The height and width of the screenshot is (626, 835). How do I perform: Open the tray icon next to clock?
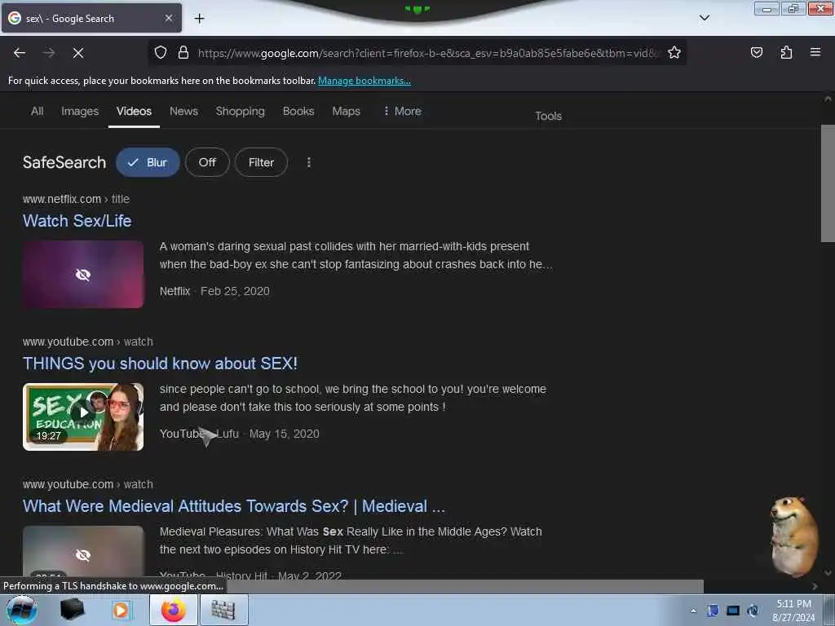coord(753,611)
